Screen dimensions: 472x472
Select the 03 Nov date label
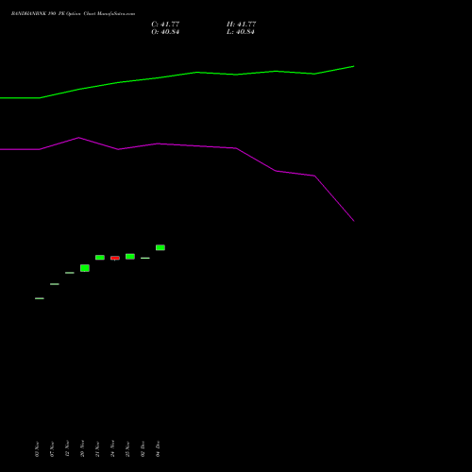(37, 449)
